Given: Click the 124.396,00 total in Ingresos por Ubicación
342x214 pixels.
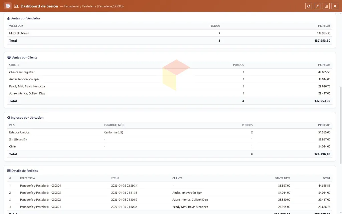Looking at the screenshot, I should pyautogui.click(x=322, y=154).
